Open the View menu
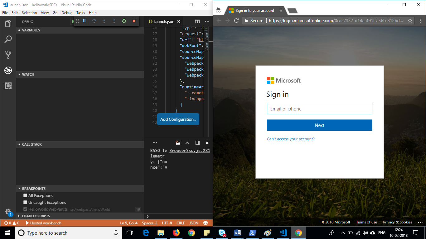426x239 pixels. (45, 13)
